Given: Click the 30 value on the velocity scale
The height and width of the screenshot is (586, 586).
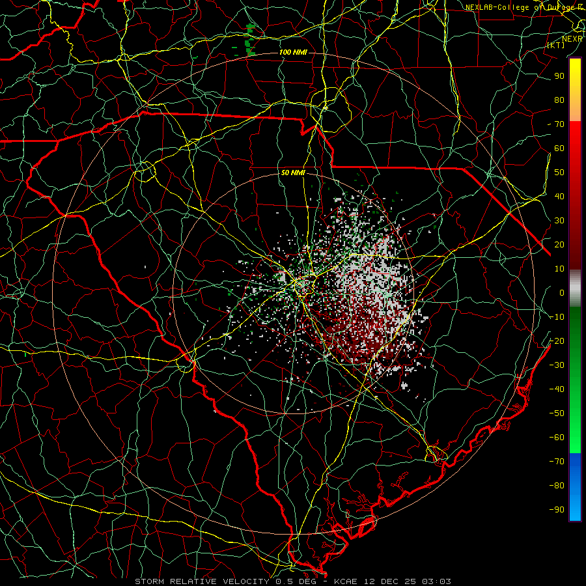Looking at the screenshot, I should [x=559, y=221].
